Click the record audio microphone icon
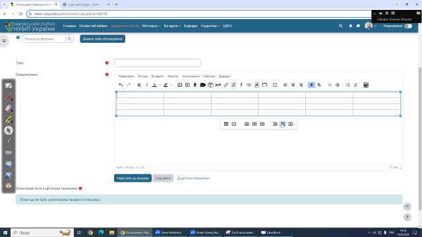Image resolution: width=422 pixels, height=237 pixels. (195, 85)
